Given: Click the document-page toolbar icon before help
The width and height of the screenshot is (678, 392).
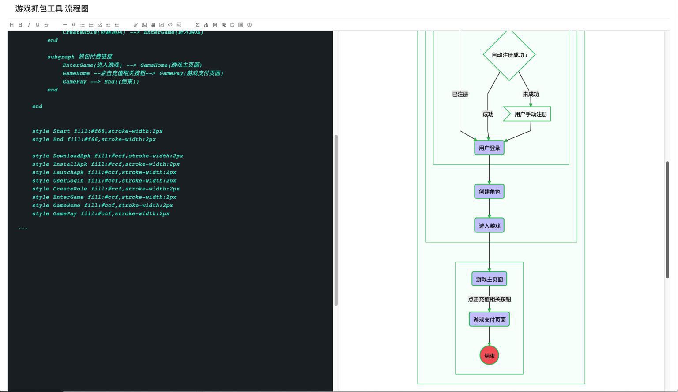Looking at the screenshot, I should [x=241, y=25].
